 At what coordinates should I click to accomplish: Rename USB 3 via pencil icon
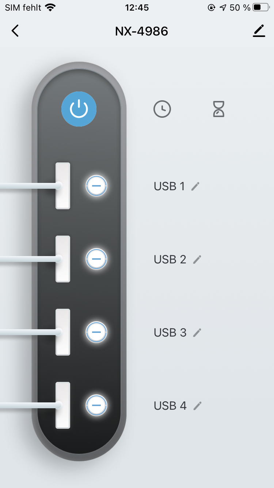pos(197,333)
